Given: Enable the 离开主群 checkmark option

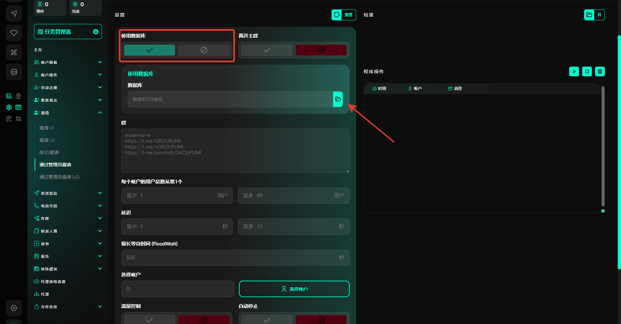Looking at the screenshot, I should tap(267, 50).
